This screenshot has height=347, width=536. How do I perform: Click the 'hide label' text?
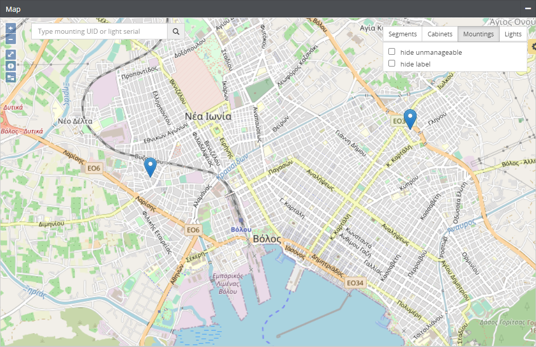coord(415,64)
